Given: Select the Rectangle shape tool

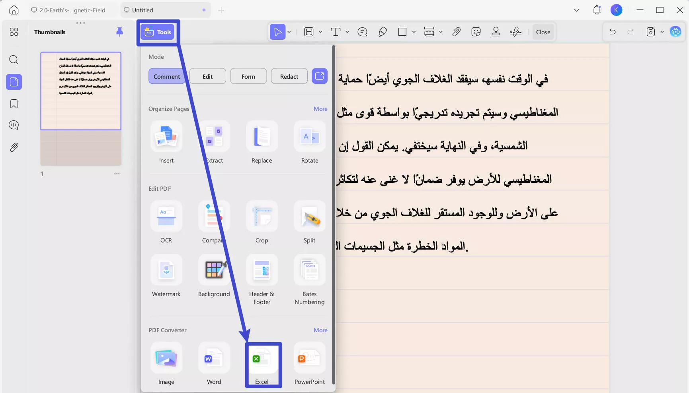Looking at the screenshot, I should click(403, 32).
